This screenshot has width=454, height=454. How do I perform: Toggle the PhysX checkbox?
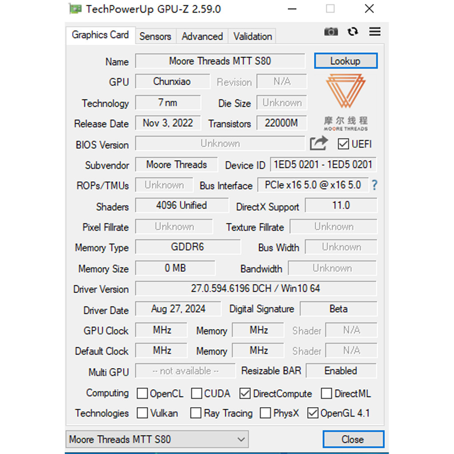[266, 413]
